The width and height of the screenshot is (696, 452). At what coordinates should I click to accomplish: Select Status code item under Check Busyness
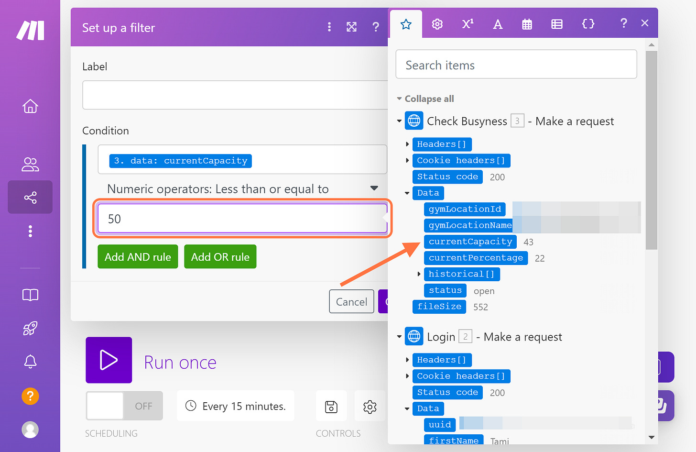click(447, 176)
